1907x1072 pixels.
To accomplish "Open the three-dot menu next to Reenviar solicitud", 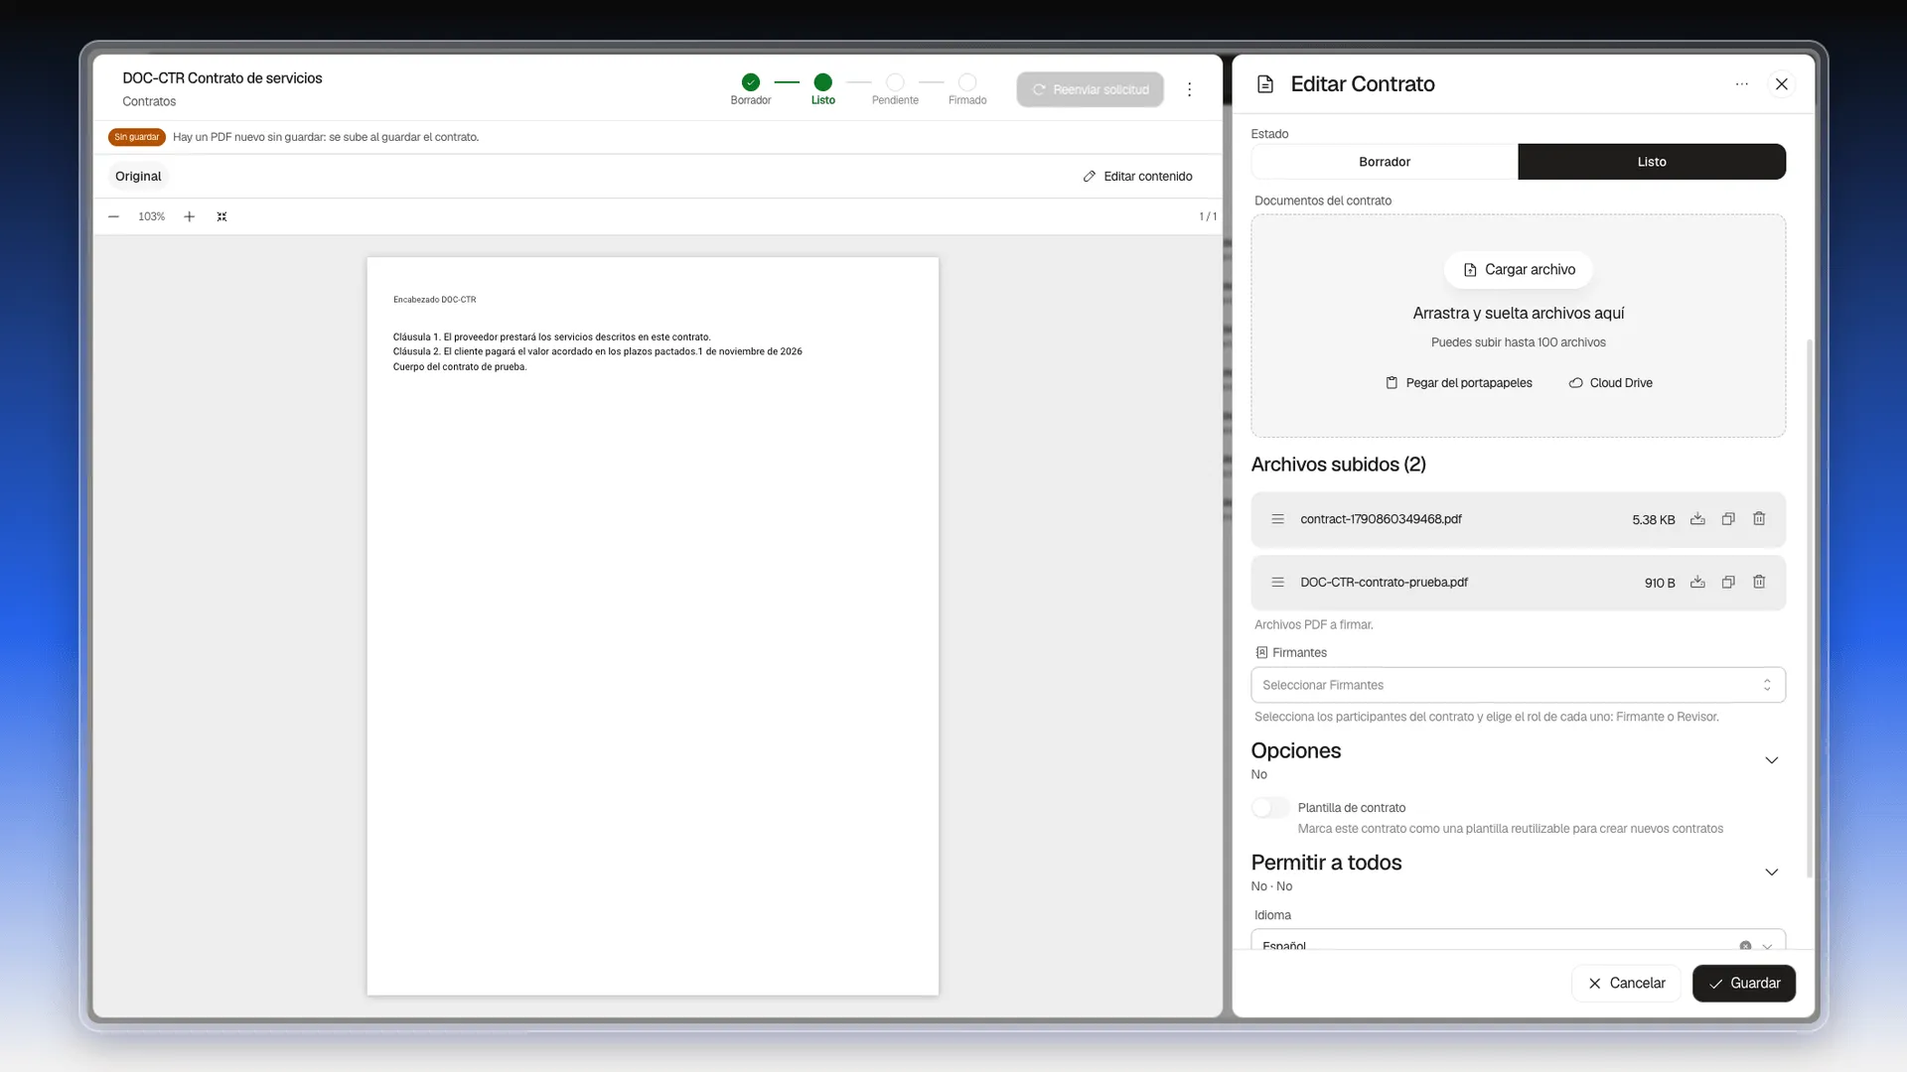I will point(1189,89).
